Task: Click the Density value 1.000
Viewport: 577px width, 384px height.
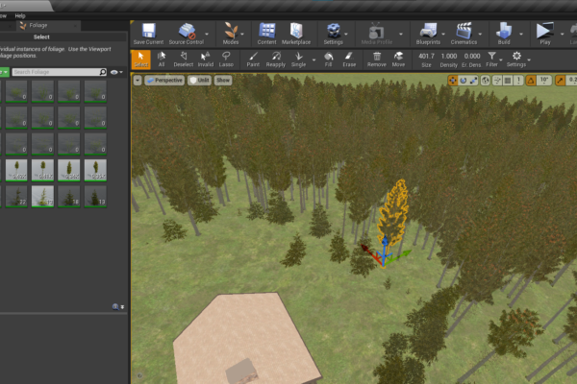Action: (449, 56)
